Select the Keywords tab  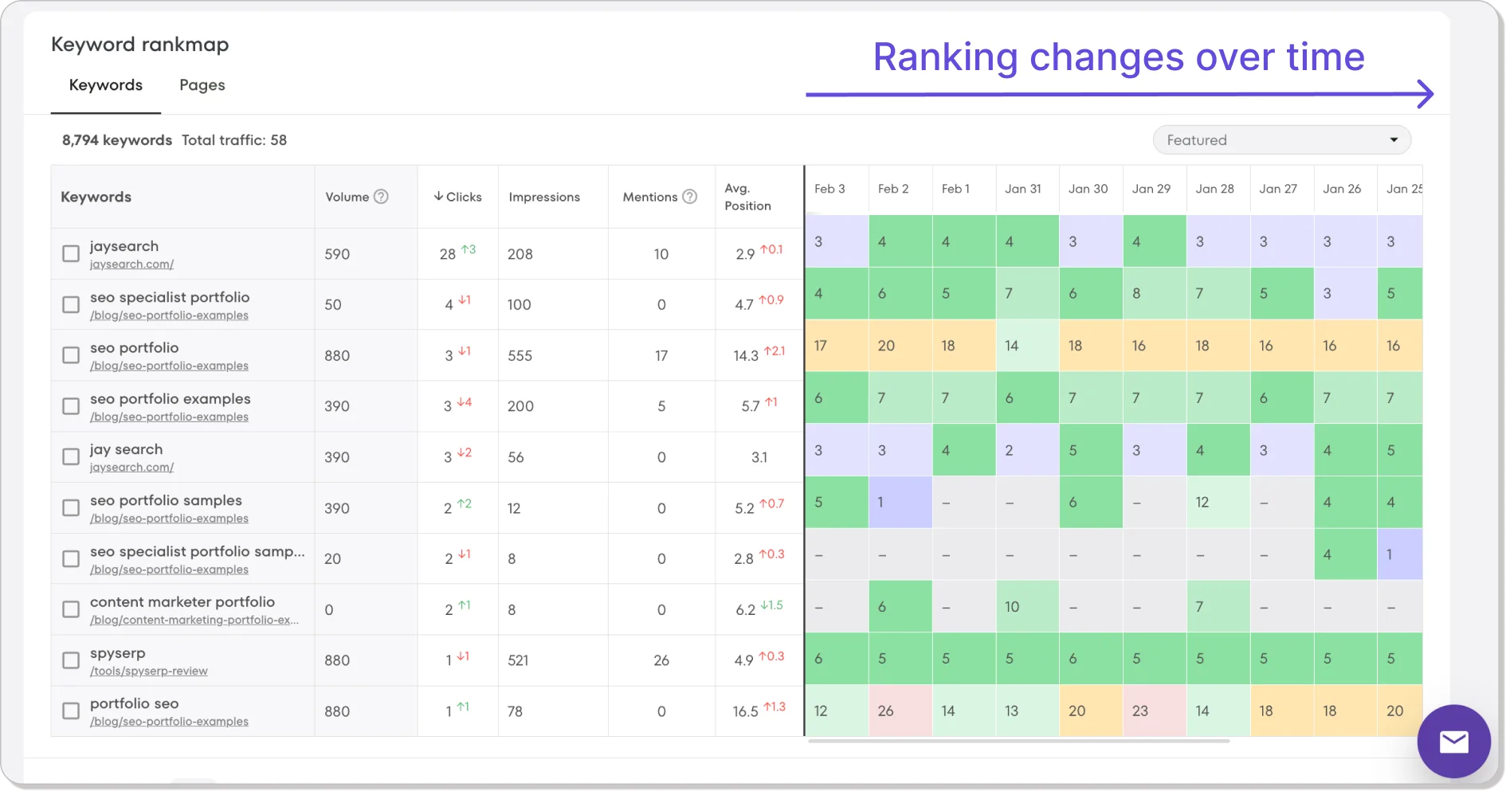point(105,85)
